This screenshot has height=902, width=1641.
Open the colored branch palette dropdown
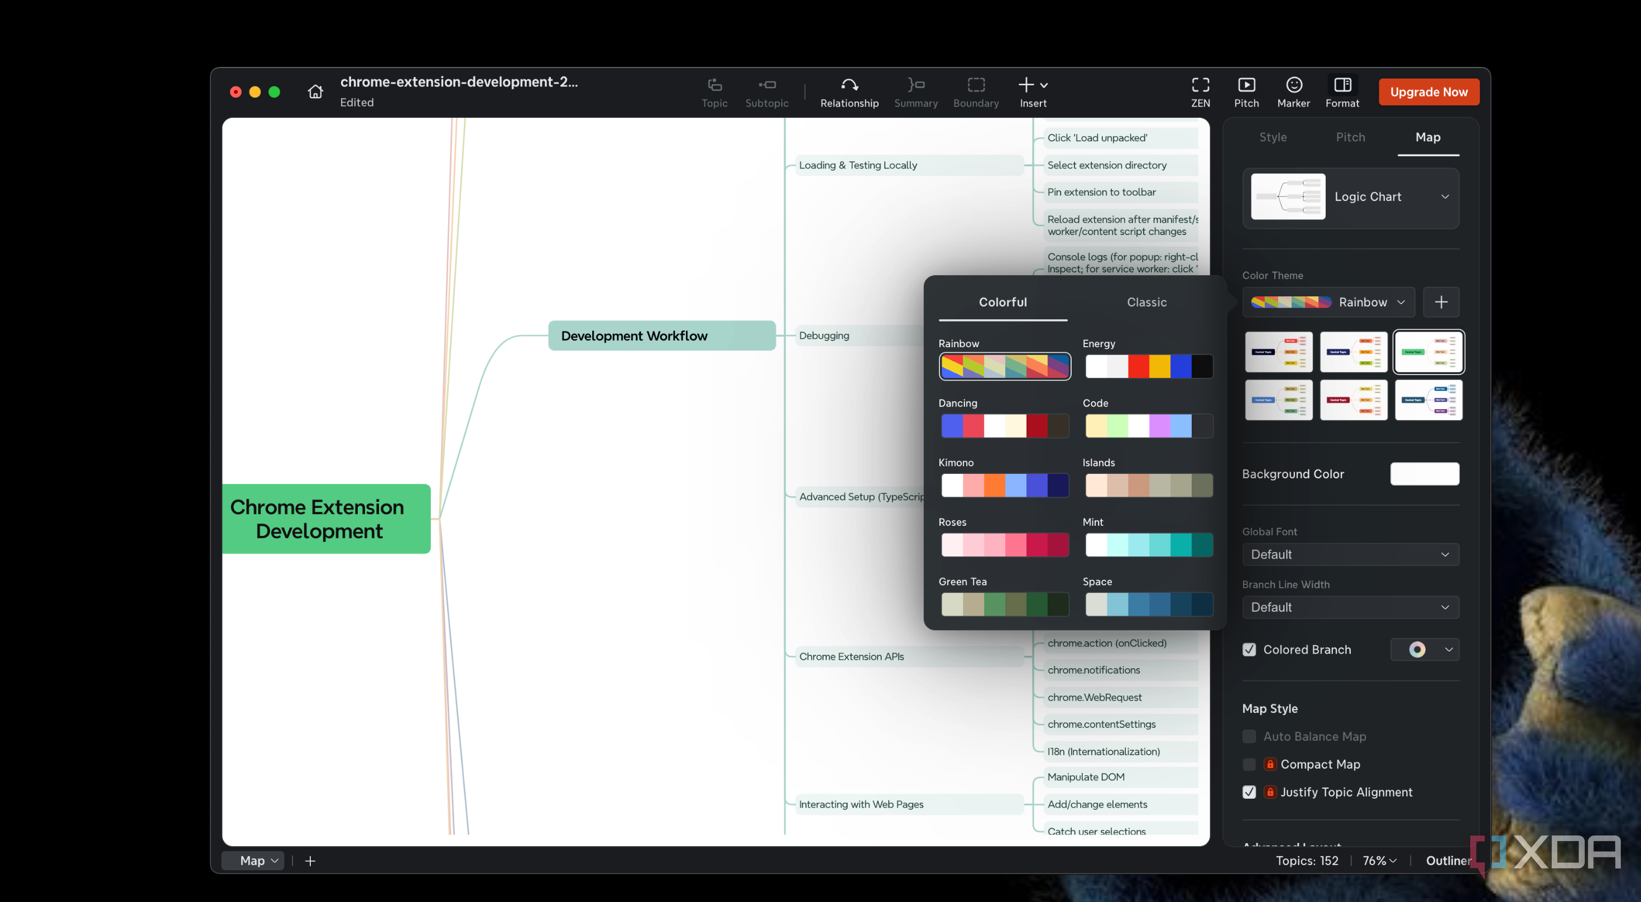[x=1425, y=650]
